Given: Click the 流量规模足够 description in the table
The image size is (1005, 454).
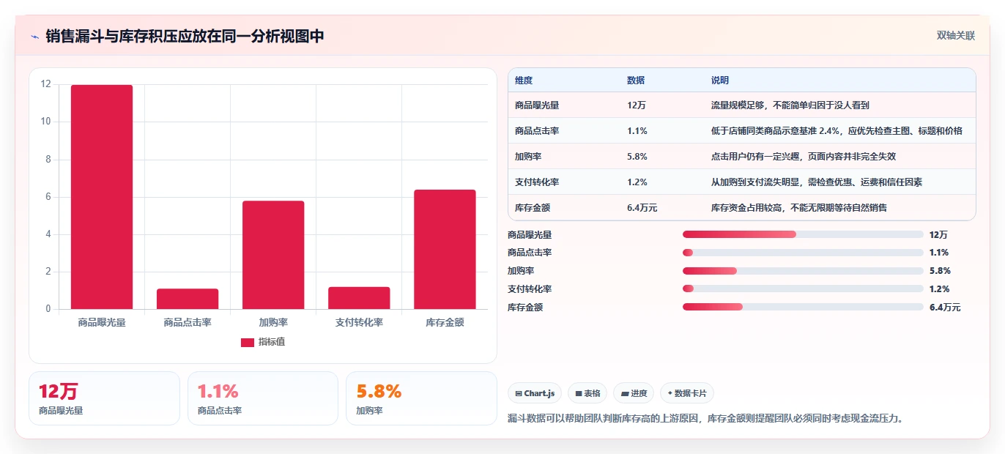Looking at the screenshot, I should [x=790, y=105].
